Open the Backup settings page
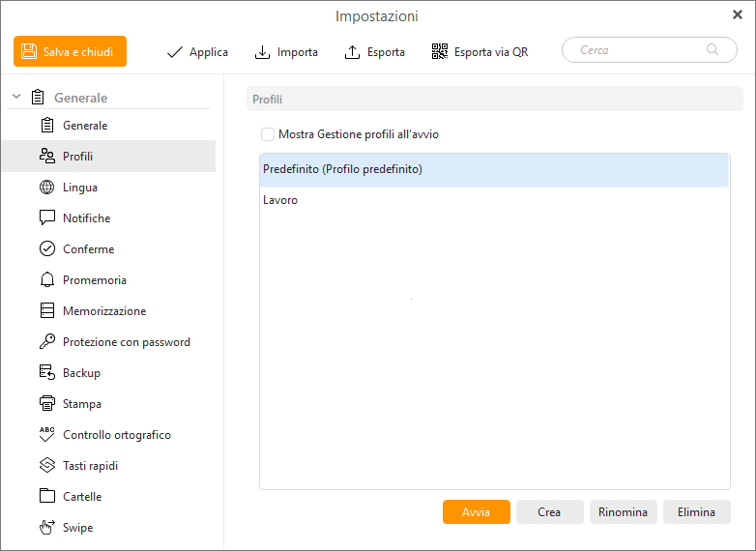756x551 pixels. (x=81, y=373)
